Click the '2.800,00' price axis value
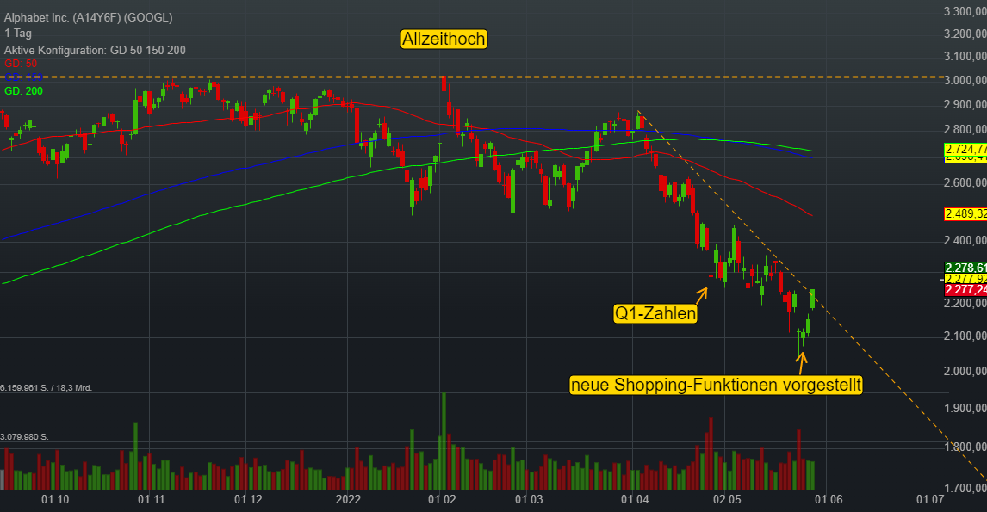Viewport: 987px width, 512px height. (x=965, y=130)
